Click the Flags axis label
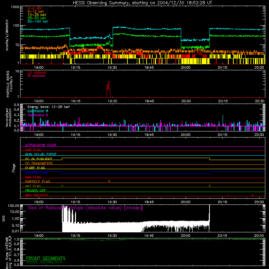 pyautogui.click(x=14, y=168)
